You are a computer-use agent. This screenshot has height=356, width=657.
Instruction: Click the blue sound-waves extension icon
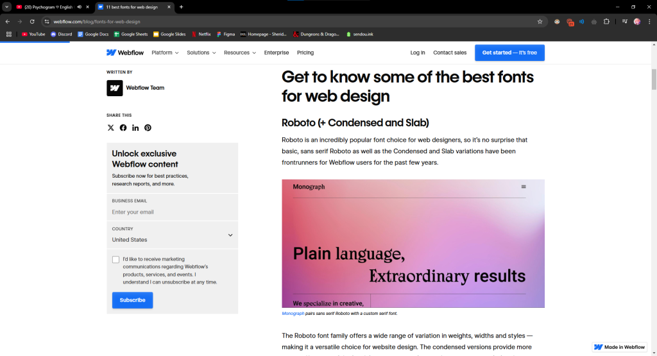(581, 21)
